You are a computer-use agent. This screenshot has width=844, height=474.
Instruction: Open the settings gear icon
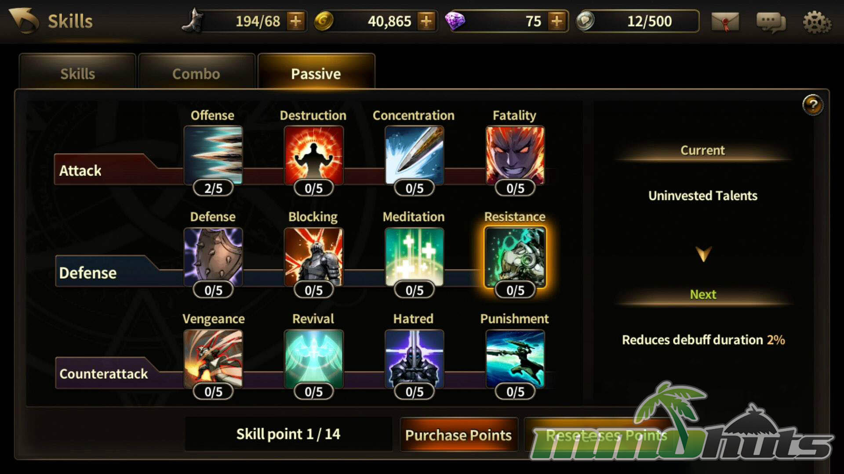(817, 22)
